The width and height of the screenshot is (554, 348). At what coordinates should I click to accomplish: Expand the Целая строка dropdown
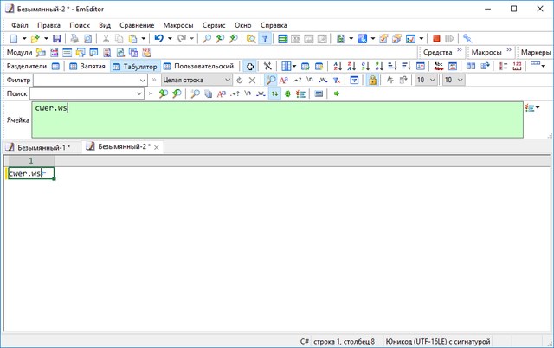pos(228,80)
